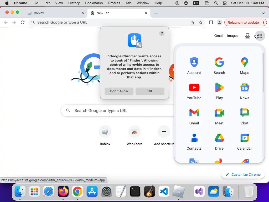The width and height of the screenshot is (269, 202).
Task: Open the Chrome three-dot menu
Action: click(x=263, y=23)
